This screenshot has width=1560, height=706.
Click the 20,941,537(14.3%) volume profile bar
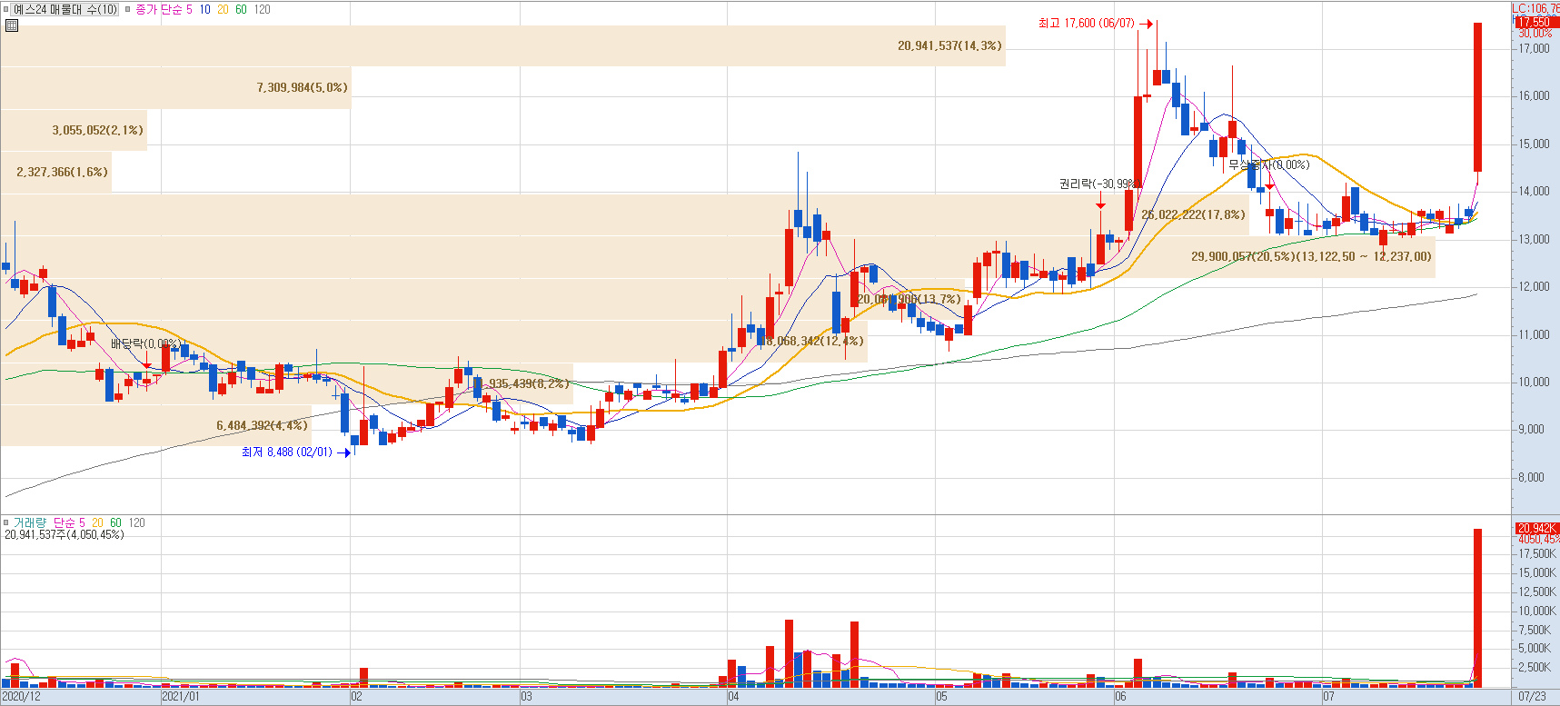(x=502, y=45)
